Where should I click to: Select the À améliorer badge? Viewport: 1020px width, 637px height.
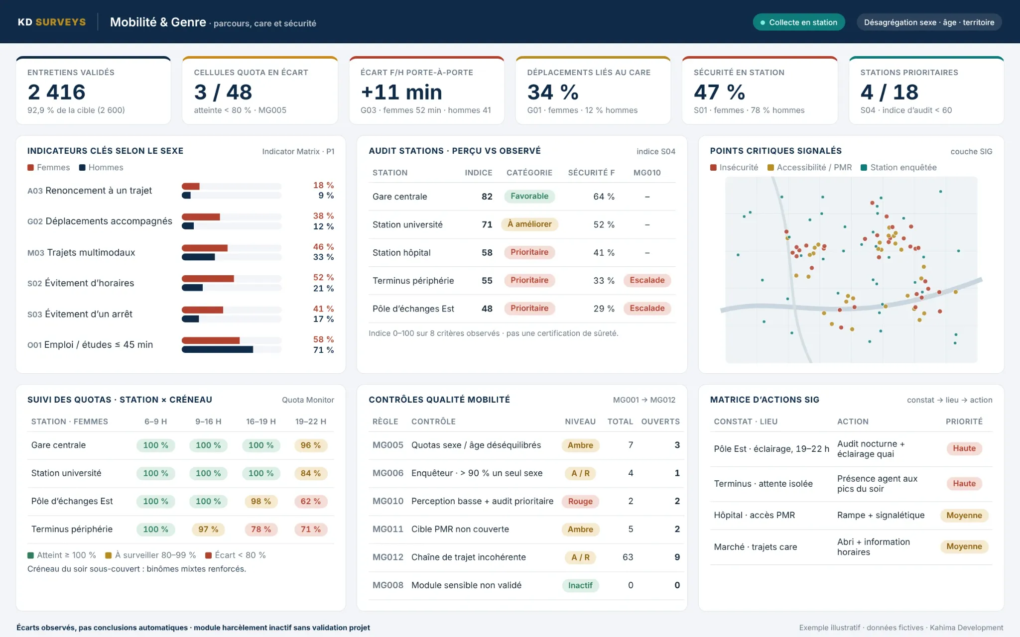529,224
